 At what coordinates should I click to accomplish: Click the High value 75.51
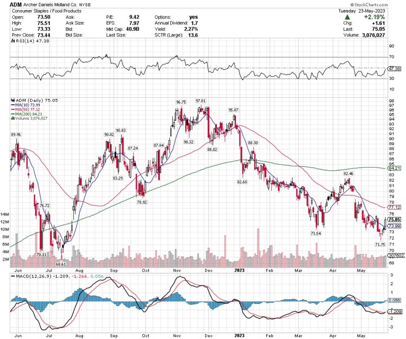[44, 23]
